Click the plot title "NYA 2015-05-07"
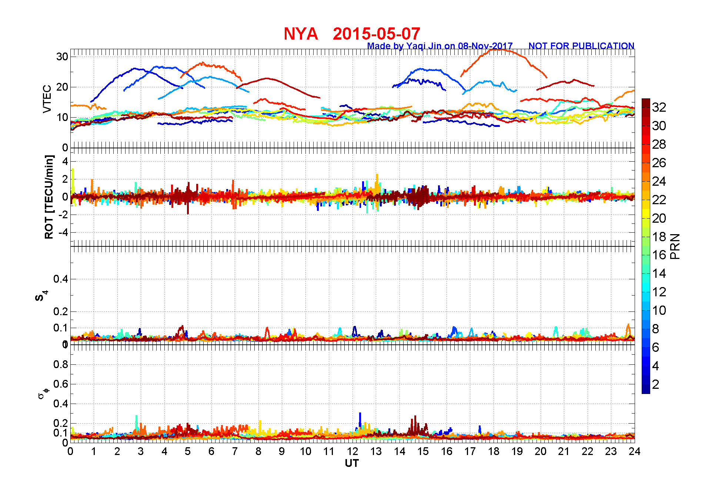The height and width of the screenshot is (492, 705). click(352, 34)
